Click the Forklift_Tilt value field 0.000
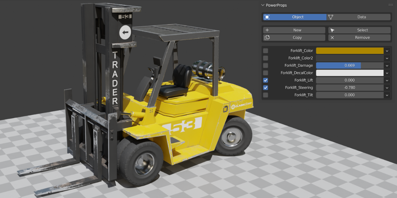Viewport: 397px width, 198px height. pyautogui.click(x=350, y=95)
